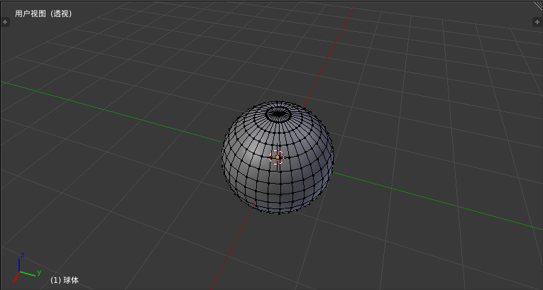Image resolution: width=543 pixels, height=290 pixels.
Task: Click the XYZ axis orientation gizmo
Action: point(26,269)
